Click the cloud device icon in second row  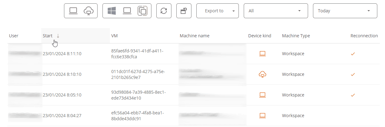tap(262, 74)
